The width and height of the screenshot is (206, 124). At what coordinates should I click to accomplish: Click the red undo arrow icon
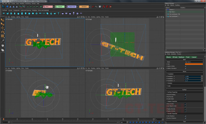(x=93, y=6)
